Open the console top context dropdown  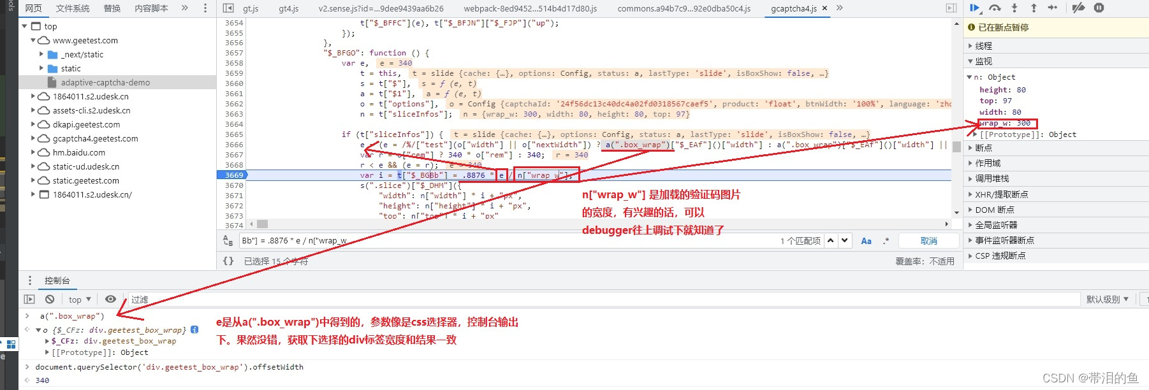[x=80, y=300]
